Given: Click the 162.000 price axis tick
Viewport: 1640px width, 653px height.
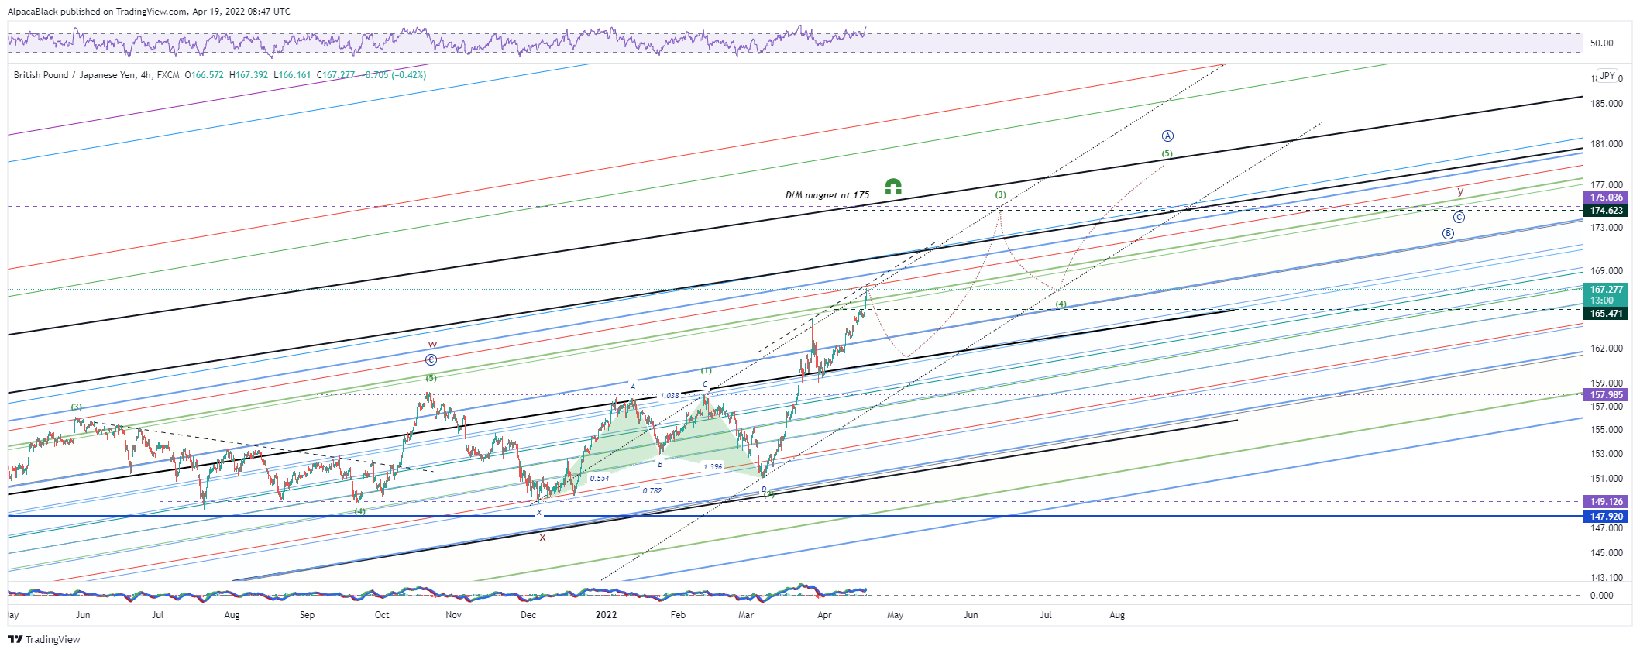Looking at the screenshot, I should [x=1607, y=349].
